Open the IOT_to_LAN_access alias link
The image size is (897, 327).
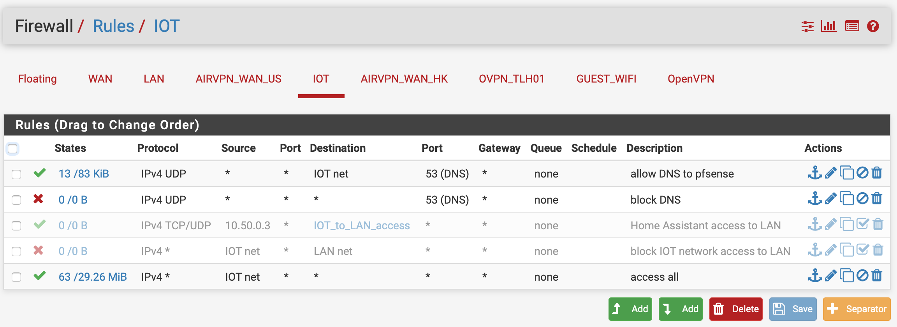coord(362,225)
